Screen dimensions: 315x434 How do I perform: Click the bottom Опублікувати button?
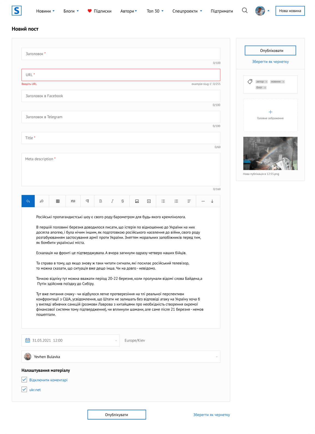[117, 415]
